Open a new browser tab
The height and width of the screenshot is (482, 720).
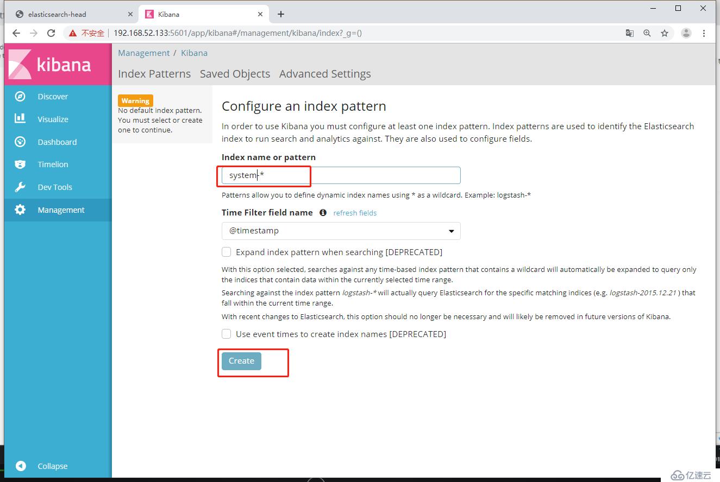281,14
